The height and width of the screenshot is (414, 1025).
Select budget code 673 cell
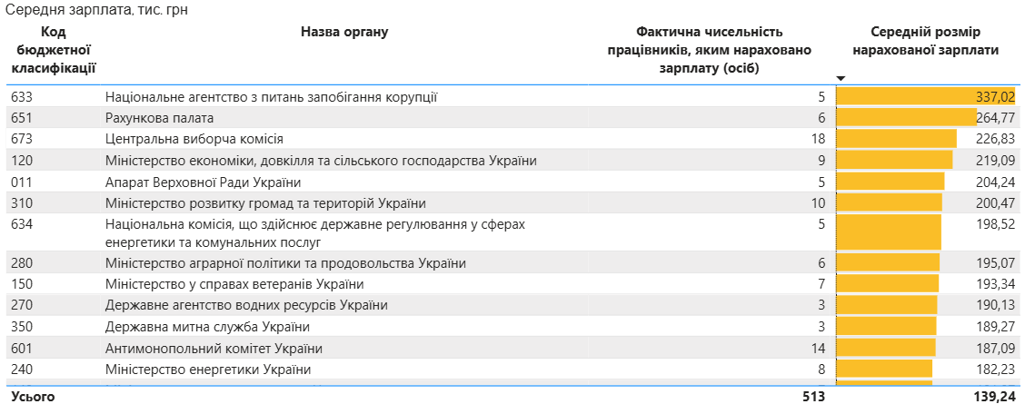(21, 139)
